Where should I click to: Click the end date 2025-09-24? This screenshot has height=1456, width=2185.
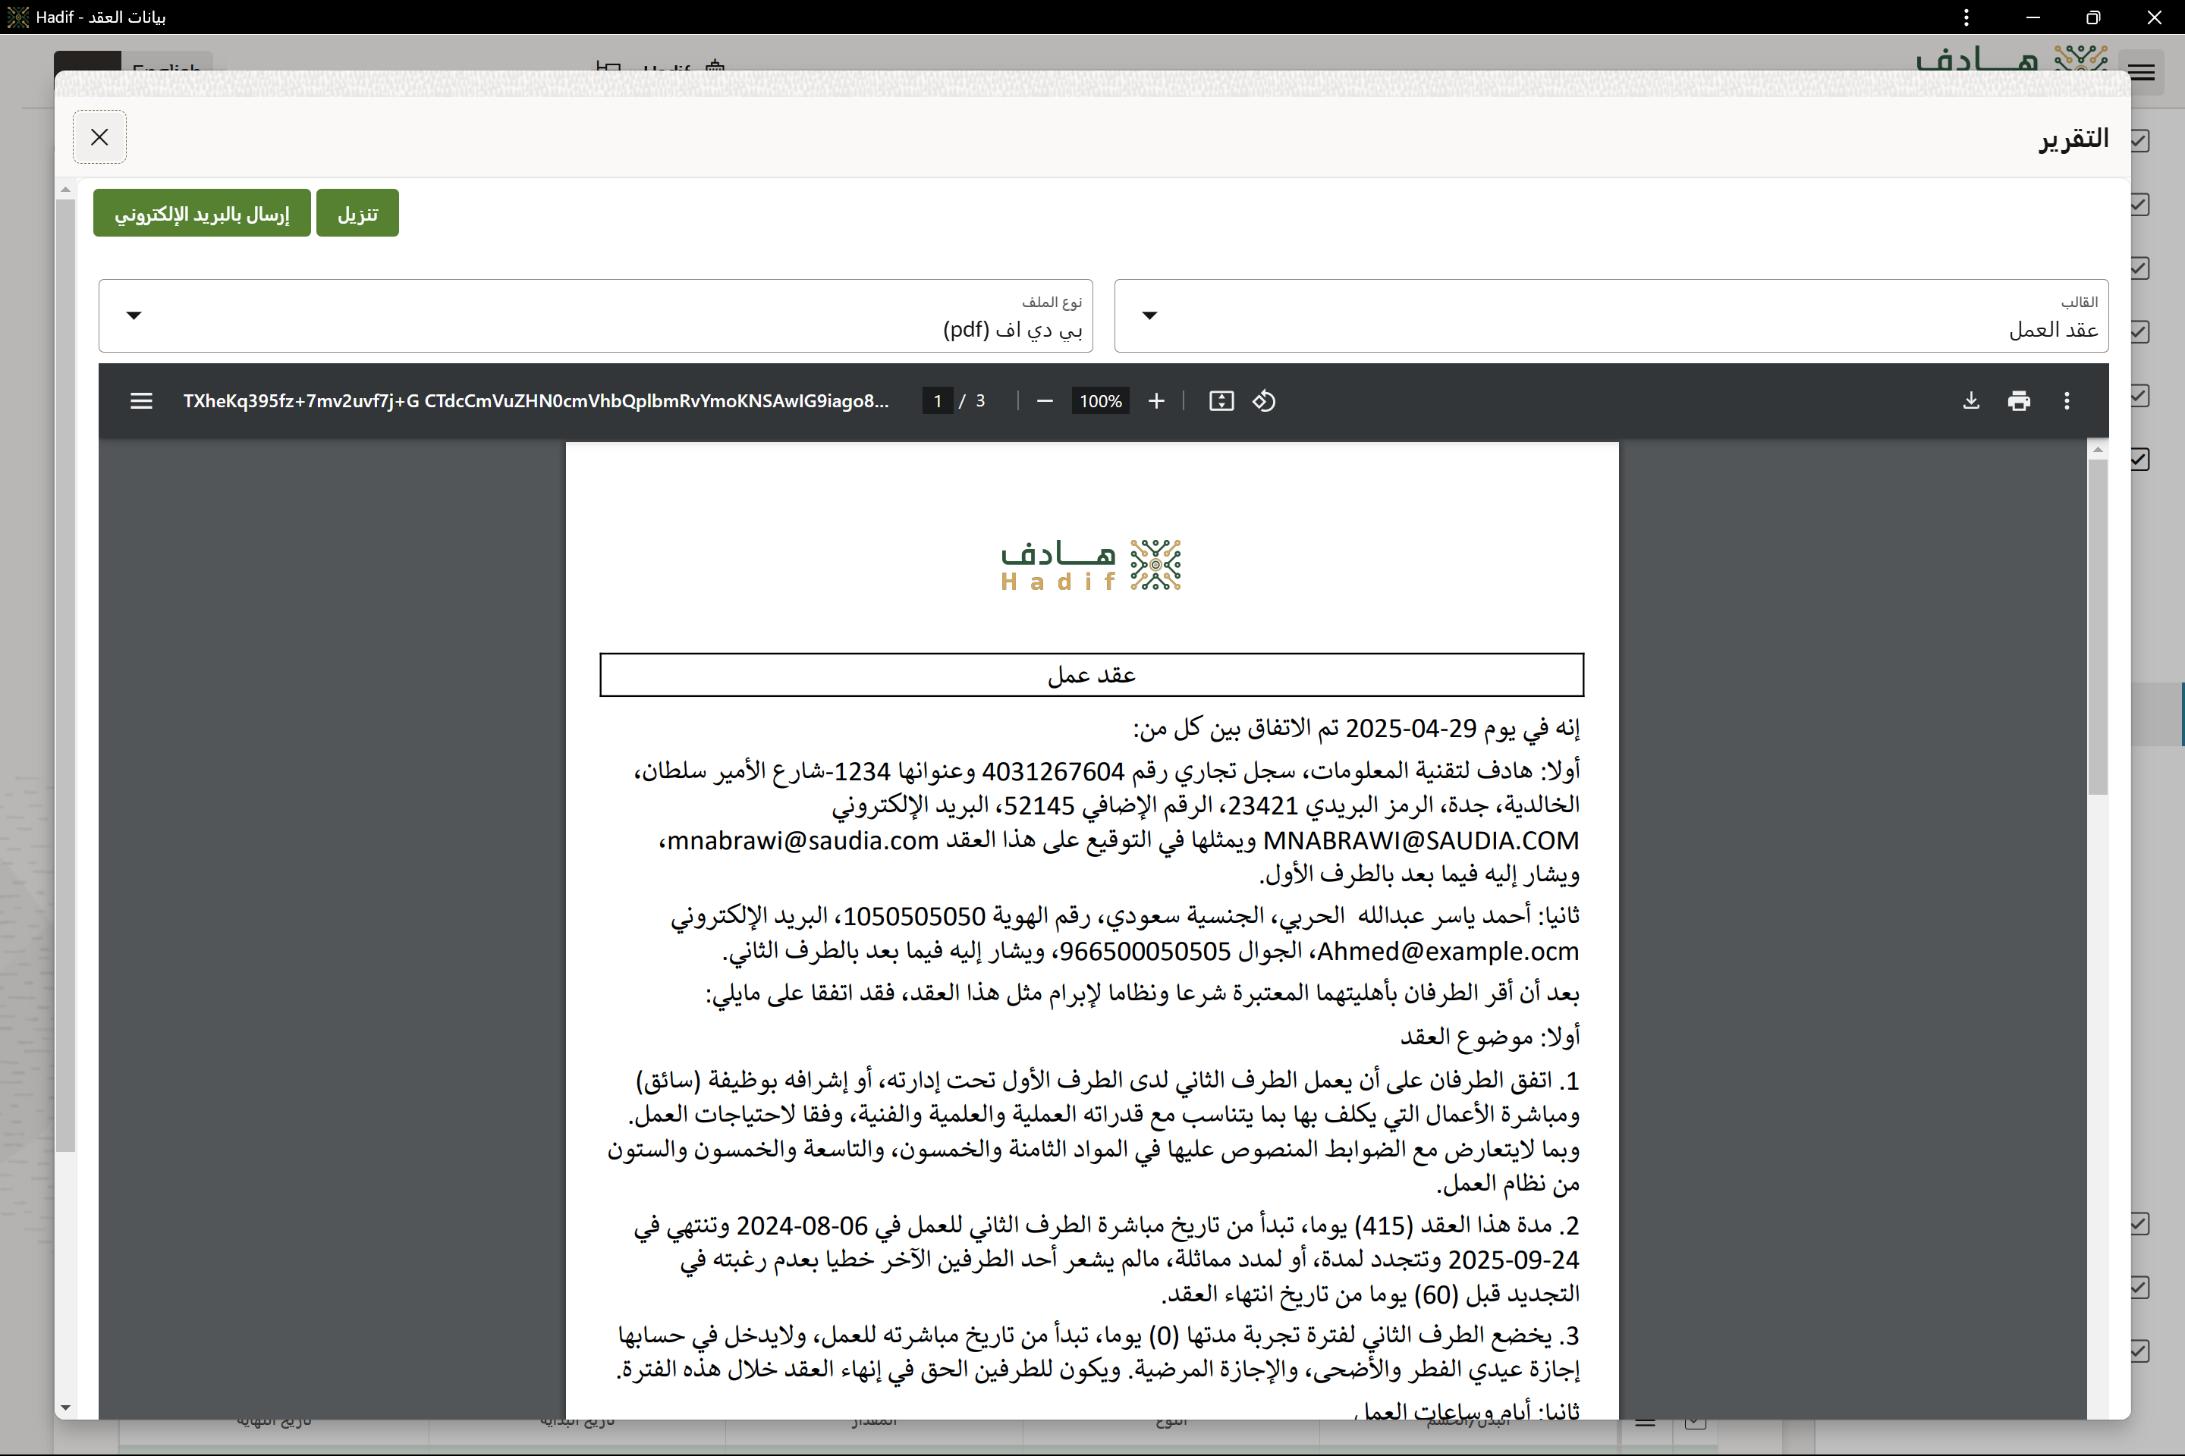1514,1260
